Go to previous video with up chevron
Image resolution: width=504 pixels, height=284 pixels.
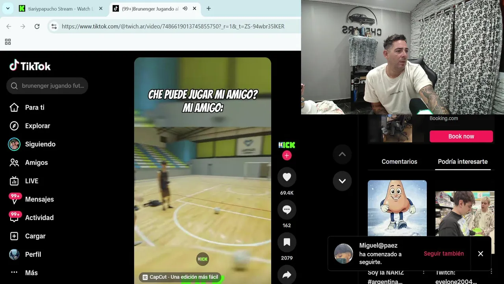[x=342, y=154]
